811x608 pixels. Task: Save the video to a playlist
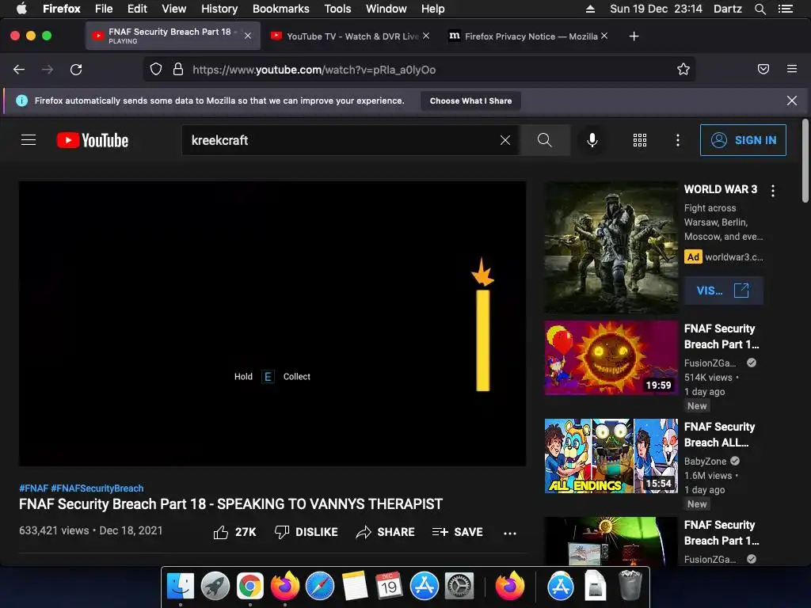[x=457, y=532]
